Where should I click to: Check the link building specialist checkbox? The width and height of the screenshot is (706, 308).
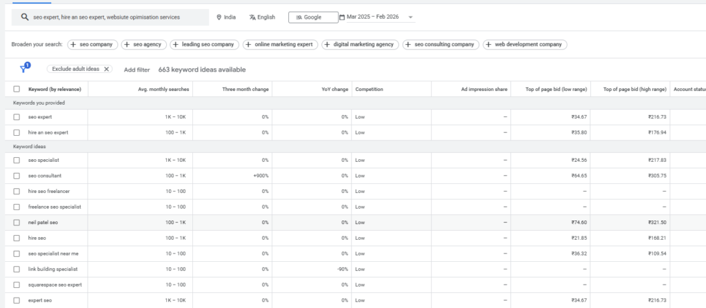pos(17,269)
